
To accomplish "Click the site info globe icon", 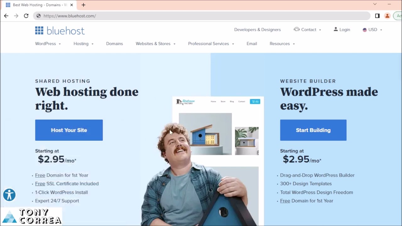I will 38,16.
